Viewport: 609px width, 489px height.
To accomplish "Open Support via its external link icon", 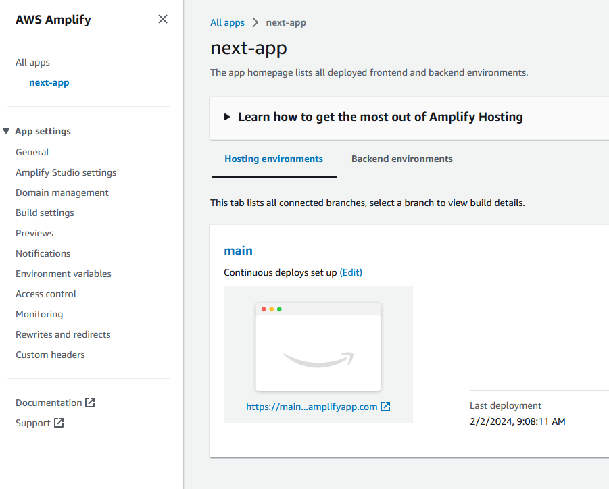I will pos(59,422).
